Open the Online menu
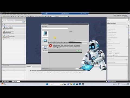Screen dimensions: 130x98 (14, 15)
